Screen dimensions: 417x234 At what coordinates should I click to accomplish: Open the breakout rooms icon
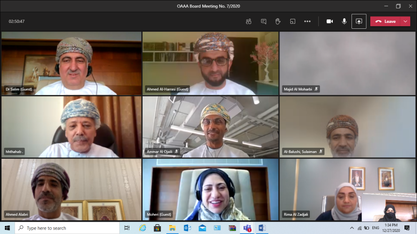point(293,21)
